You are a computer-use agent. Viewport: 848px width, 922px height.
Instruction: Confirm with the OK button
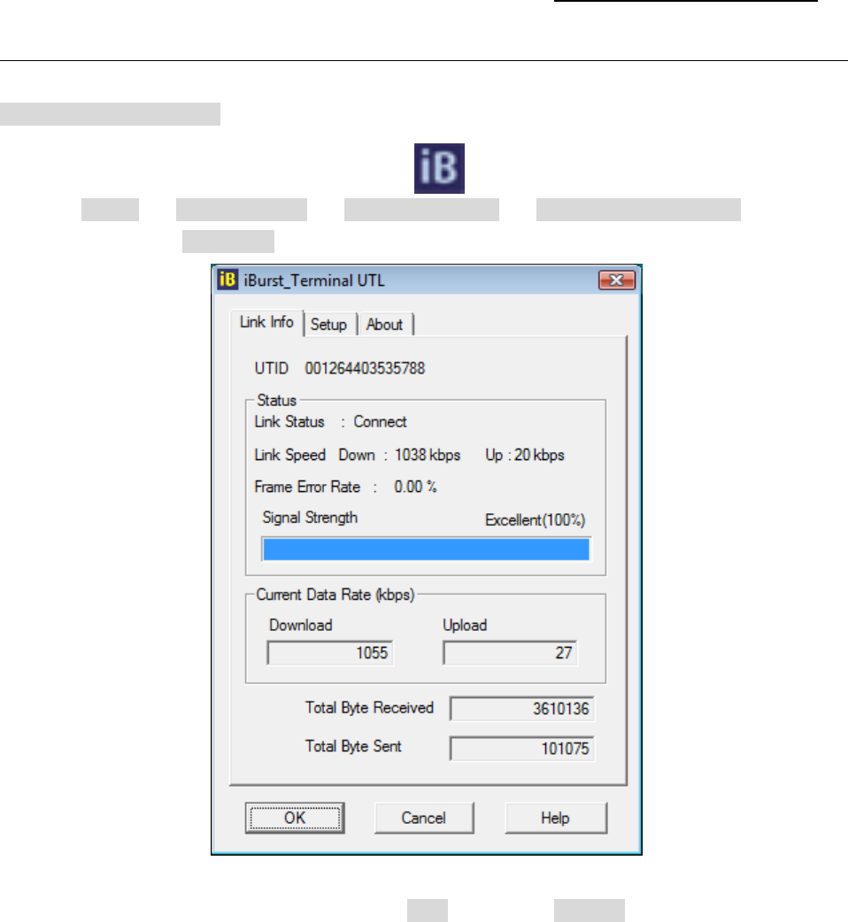pyautogui.click(x=295, y=818)
